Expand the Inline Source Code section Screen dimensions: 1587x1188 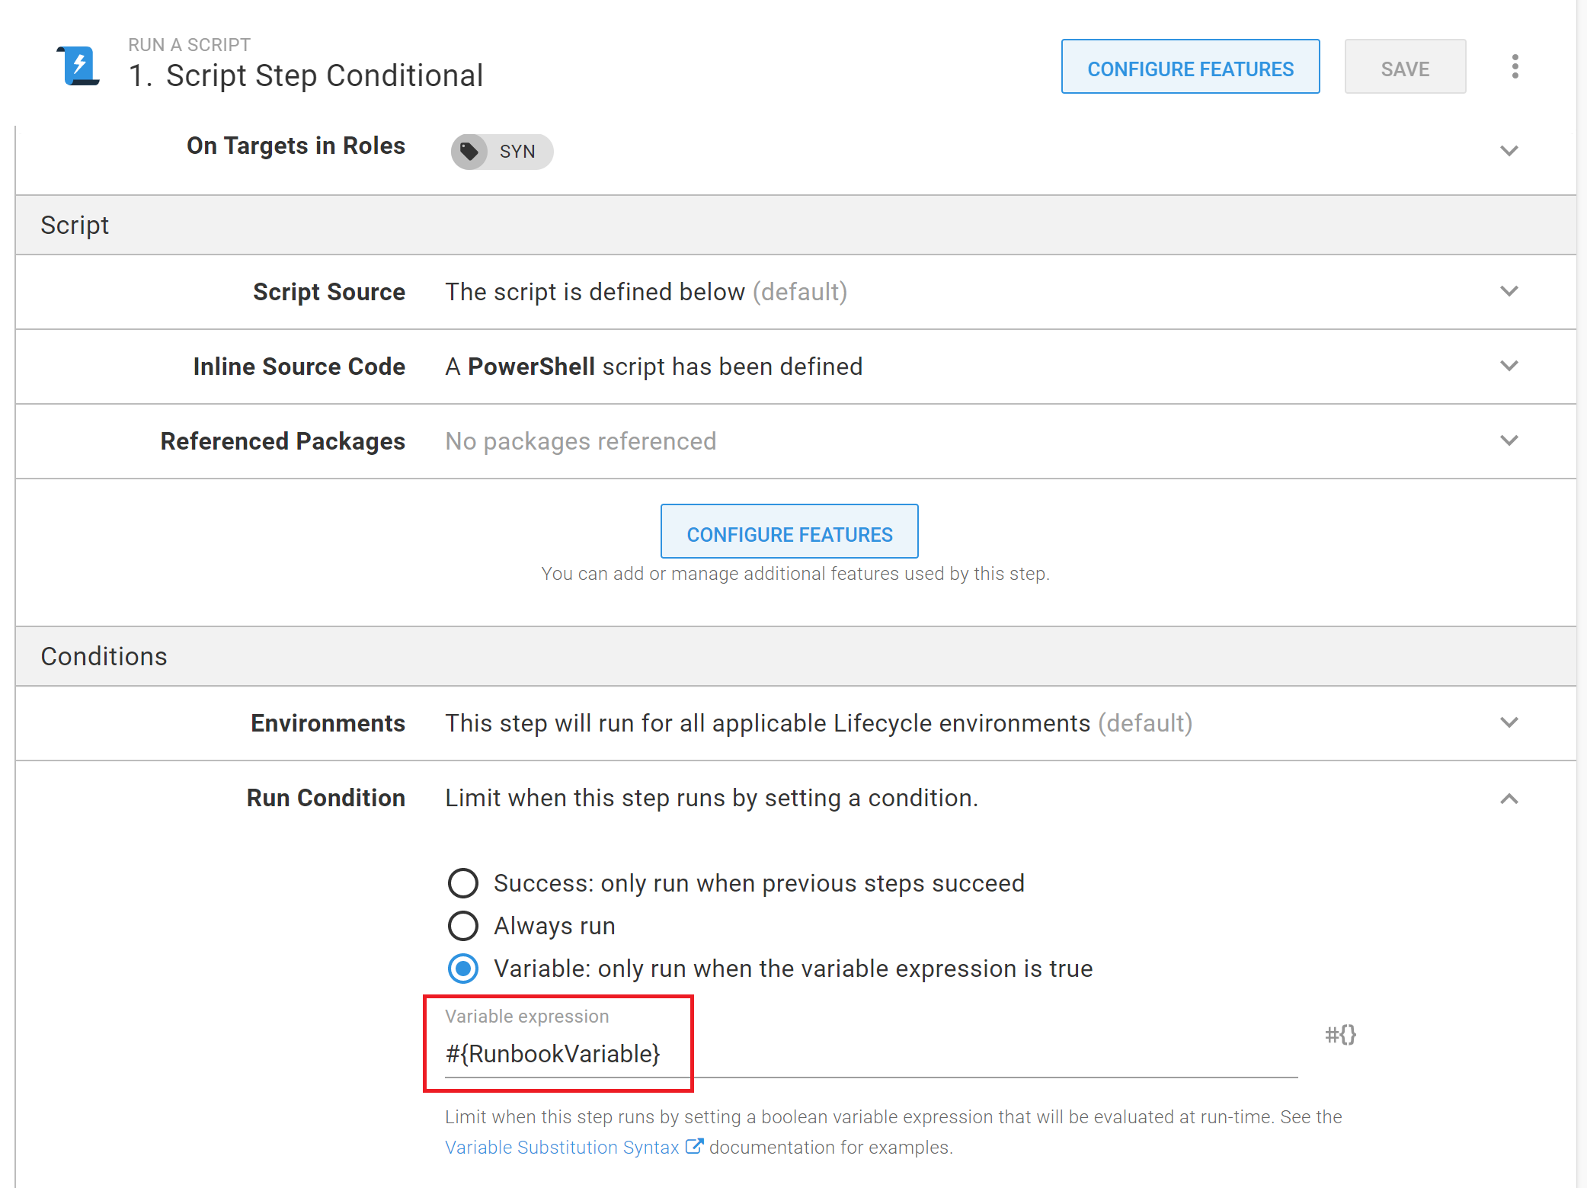click(x=1509, y=366)
